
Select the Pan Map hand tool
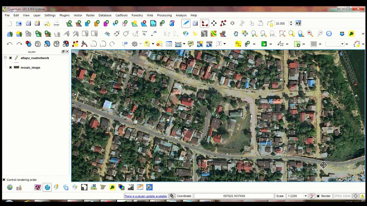tap(236, 34)
